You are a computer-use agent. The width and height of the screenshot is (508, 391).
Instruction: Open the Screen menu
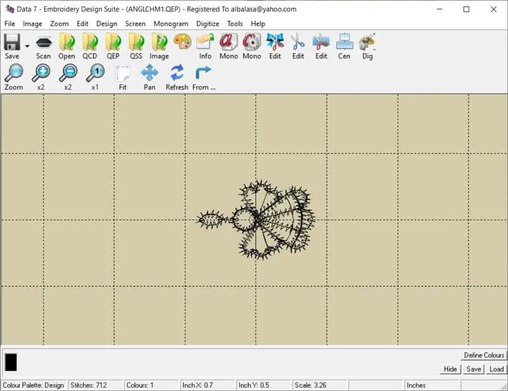pyautogui.click(x=136, y=23)
